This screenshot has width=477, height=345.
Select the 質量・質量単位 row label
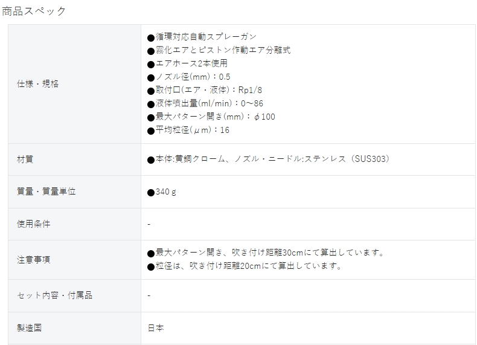click(46, 192)
